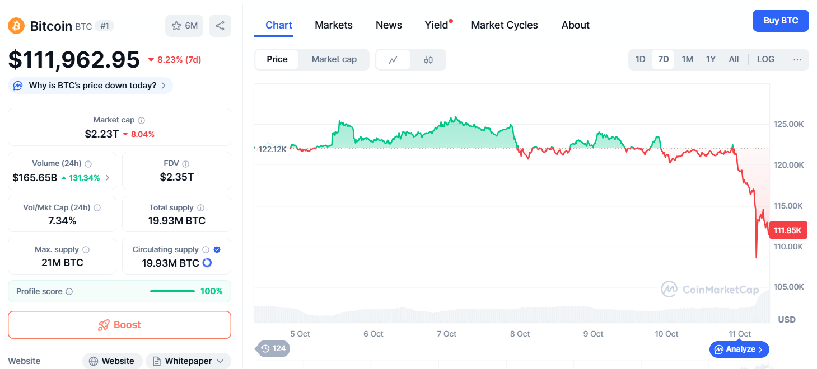Click the $111,962.95 price text
This screenshot has height=369, width=817.
coord(74,60)
